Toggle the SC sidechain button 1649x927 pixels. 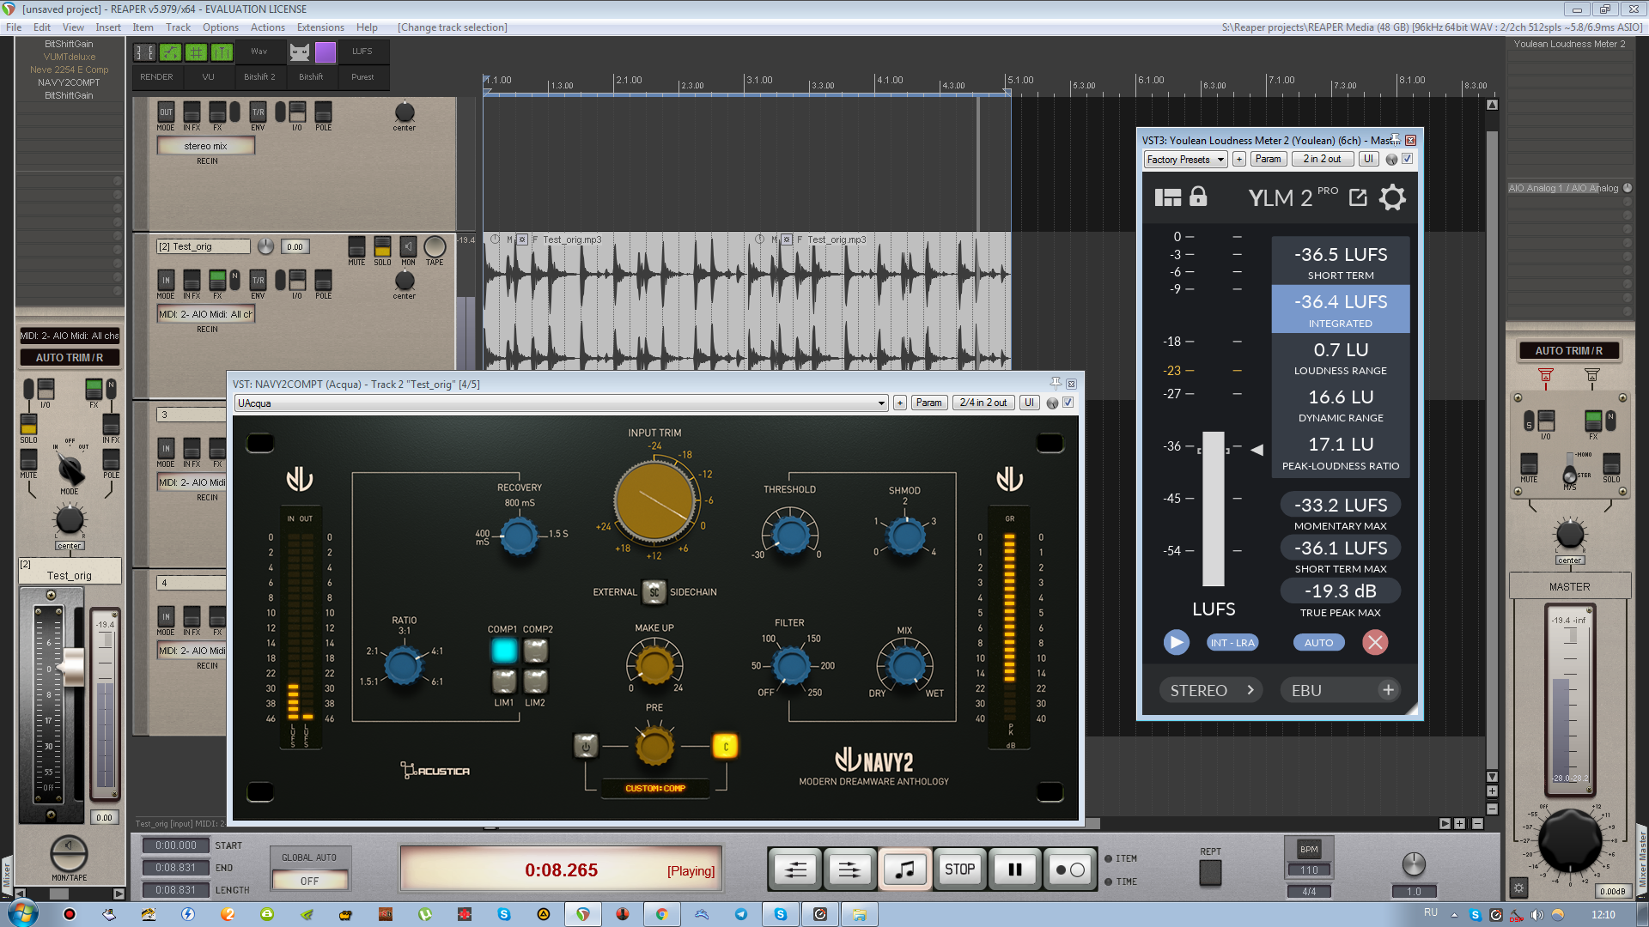(654, 591)
